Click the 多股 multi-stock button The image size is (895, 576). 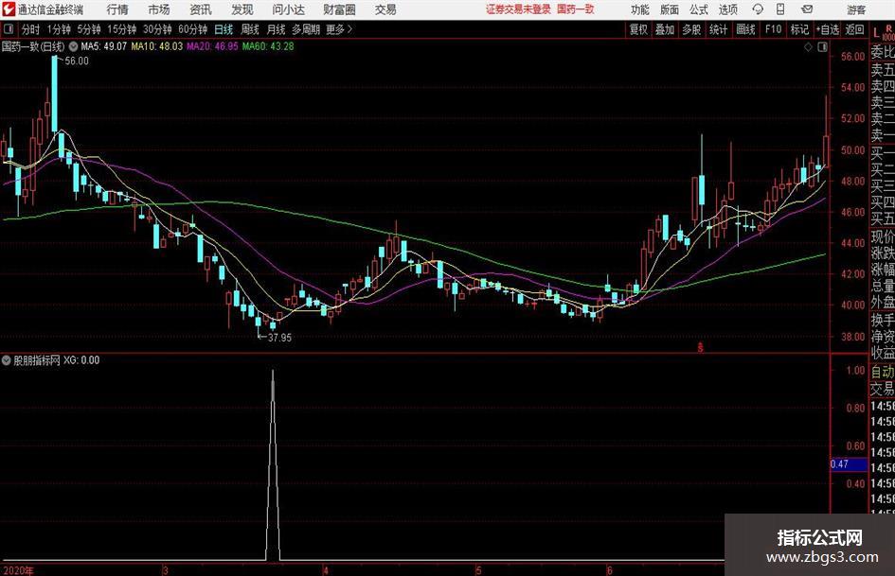(691, 29)
